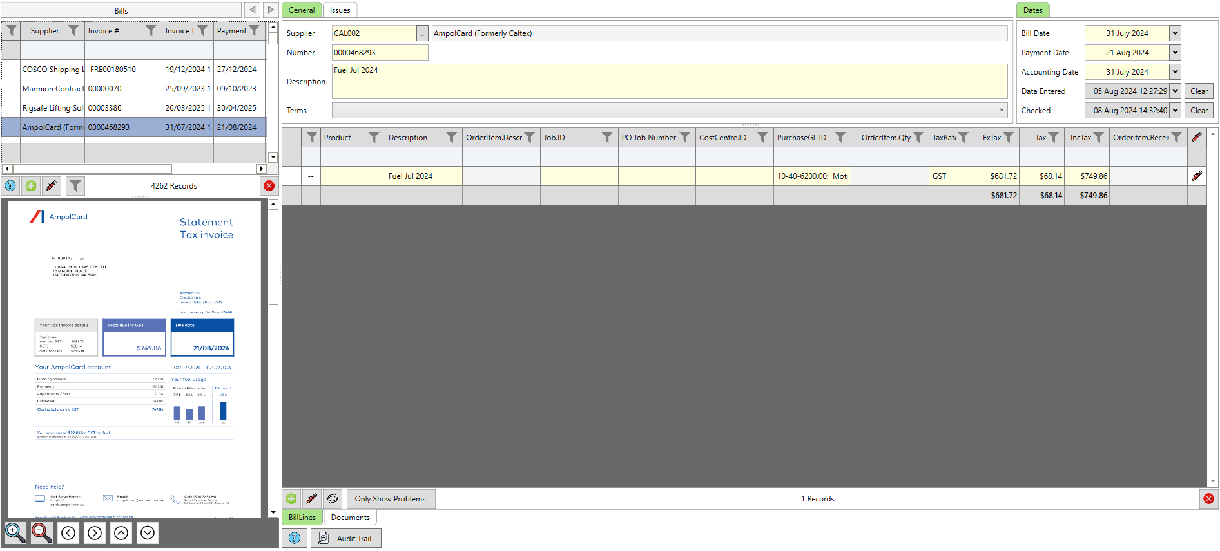The image size is (1220, 551).
Task: Add a new bill with green plus
Action: pos(31,186)
